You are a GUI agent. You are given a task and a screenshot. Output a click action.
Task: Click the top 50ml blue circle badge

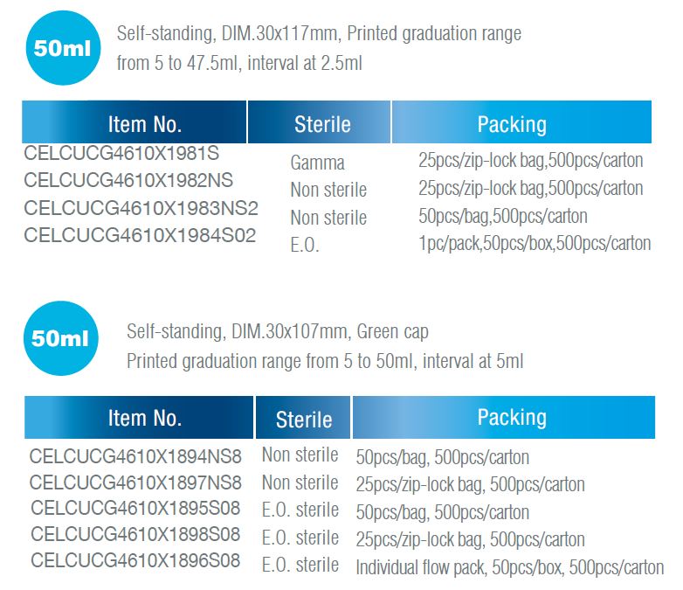[x=63, y=48]
